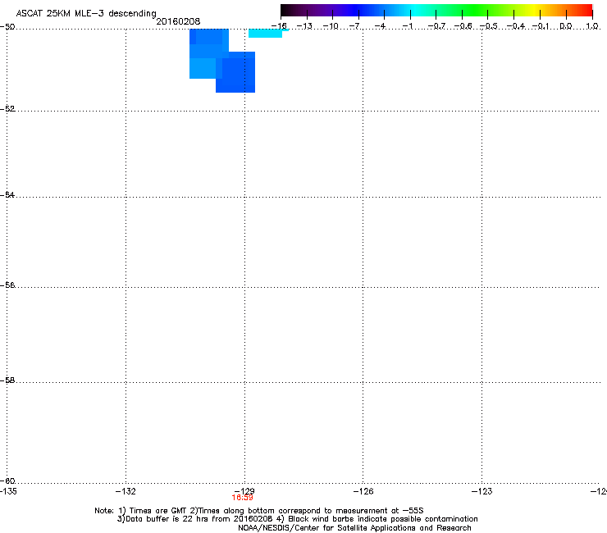Click the latitude label '-52'
Viewport: 607px width, 533px height.
coord(7,109)
